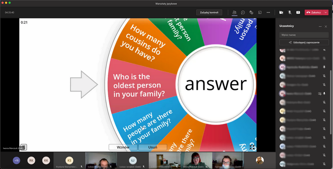Image resolution: width=333 pixels, height=169 pixels.
Task: Open share content tray icon
Action: click(298, 12)
